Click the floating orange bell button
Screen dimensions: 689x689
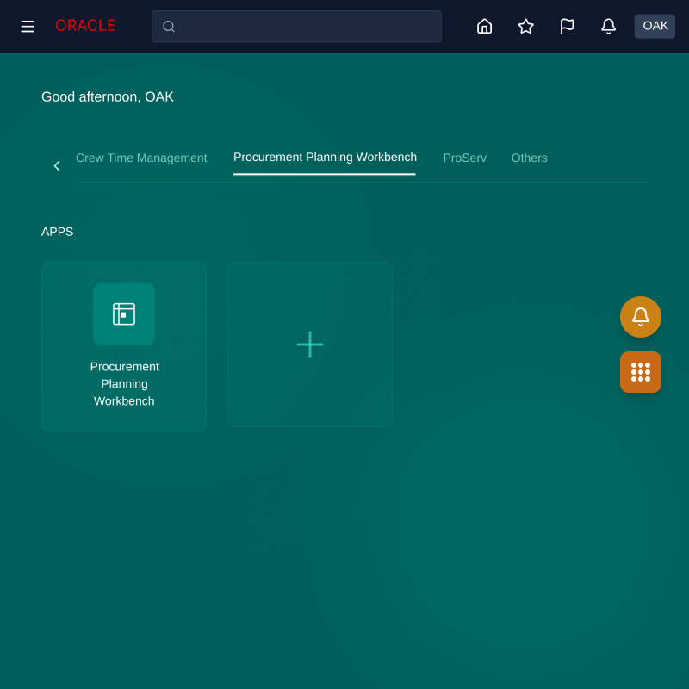tap(641, 317)
